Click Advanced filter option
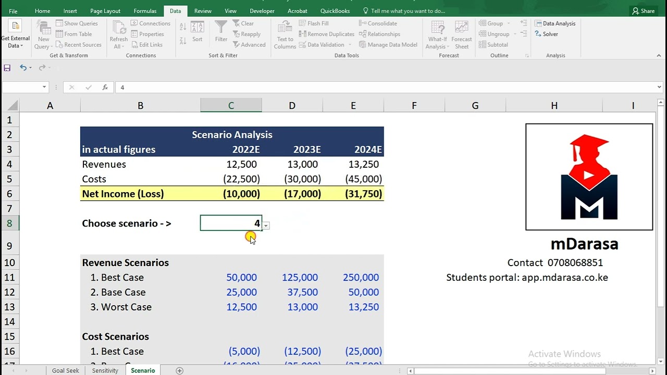 (249, 45)
